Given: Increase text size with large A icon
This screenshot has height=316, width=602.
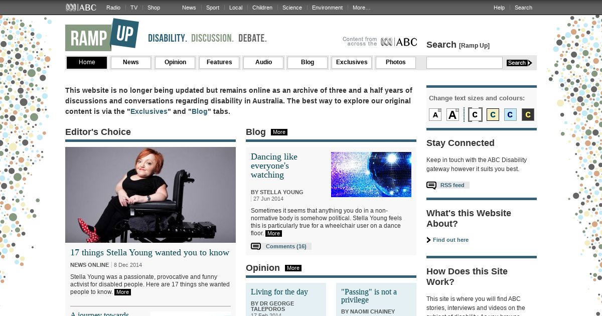Looking at the screenshot, I should [453, 115].
